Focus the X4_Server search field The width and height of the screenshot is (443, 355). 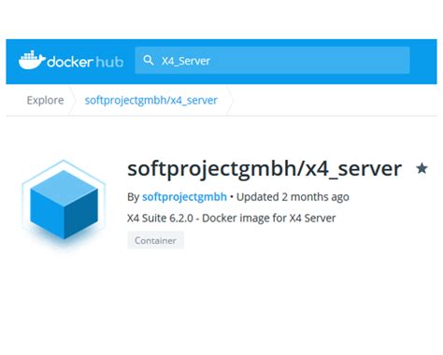pos(272,61)
